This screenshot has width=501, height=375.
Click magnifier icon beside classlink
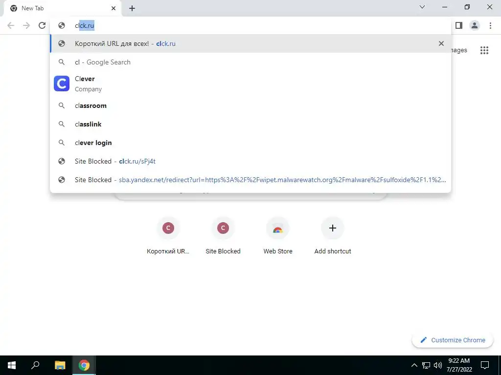(62, 124)
